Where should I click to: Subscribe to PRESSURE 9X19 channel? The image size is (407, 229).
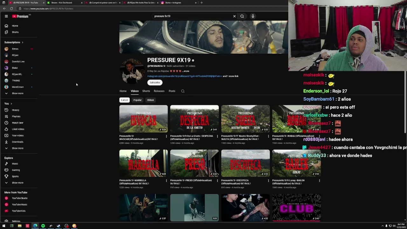pos(155,83)
